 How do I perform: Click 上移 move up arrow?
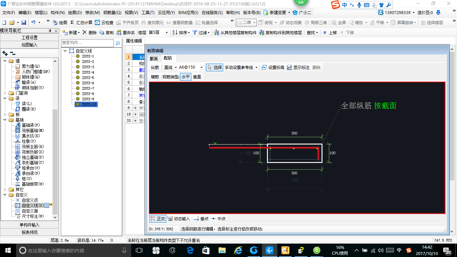click(330, 32)
